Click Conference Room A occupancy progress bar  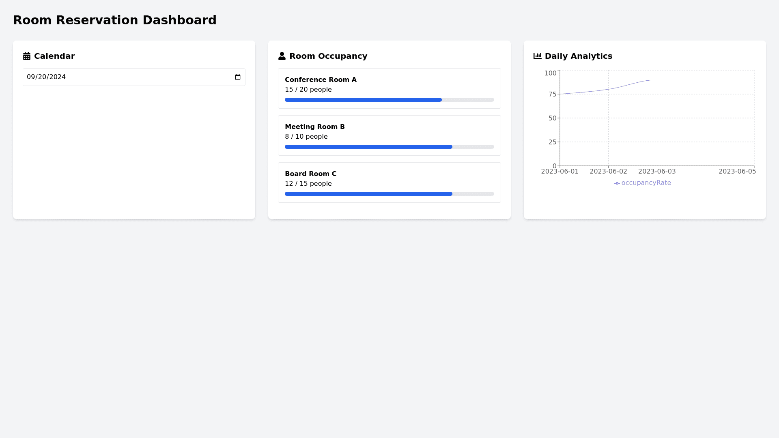[x=389, y=100]
